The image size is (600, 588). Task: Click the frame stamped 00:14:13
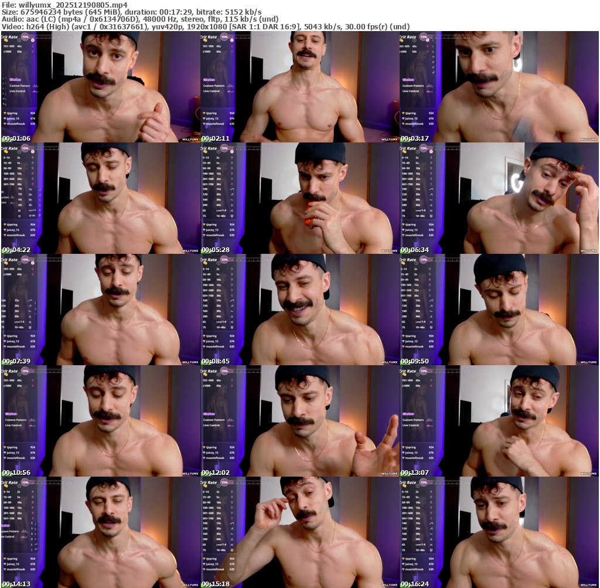pyautogui.click(x=100, y=532)
